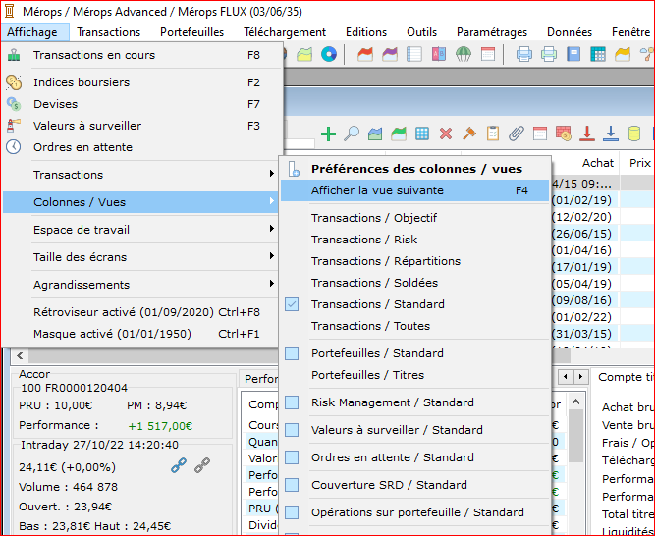Click the purple area chart toolbar icon

[389, 55]
